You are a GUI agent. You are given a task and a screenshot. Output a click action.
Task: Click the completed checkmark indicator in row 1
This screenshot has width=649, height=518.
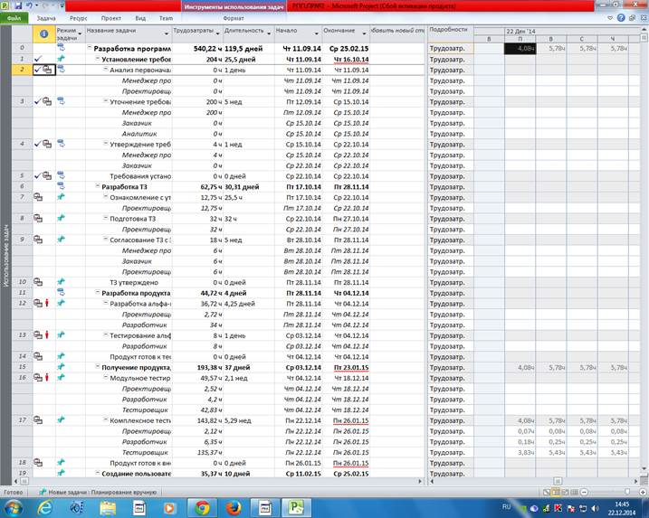pos(38,59)
